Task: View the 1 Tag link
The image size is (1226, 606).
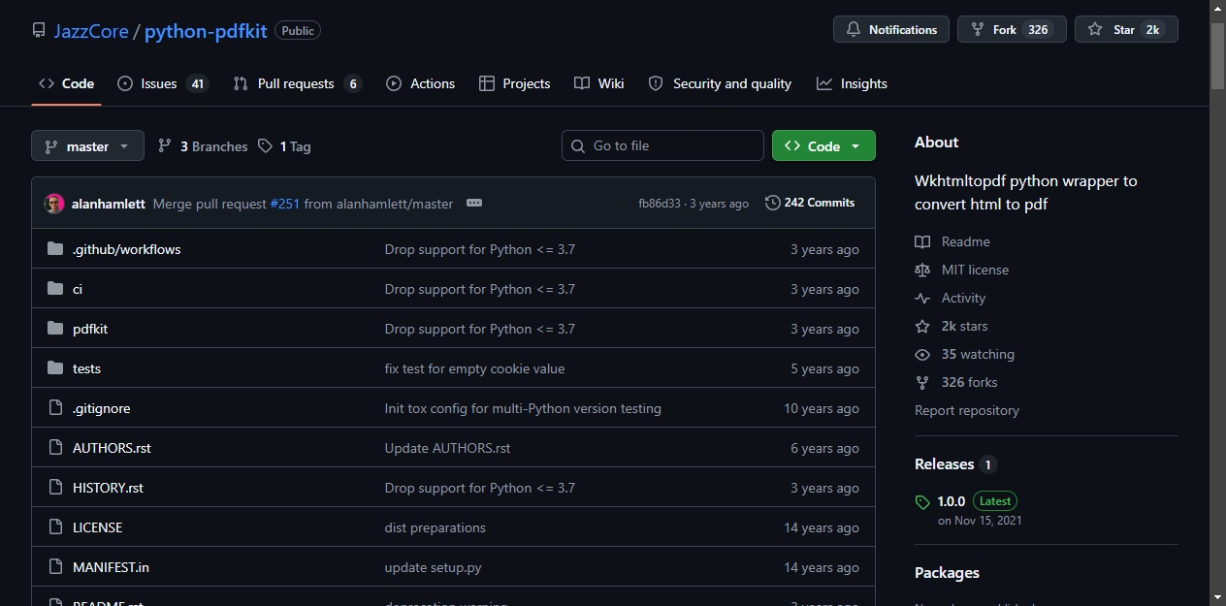Action: click(284, 146)
